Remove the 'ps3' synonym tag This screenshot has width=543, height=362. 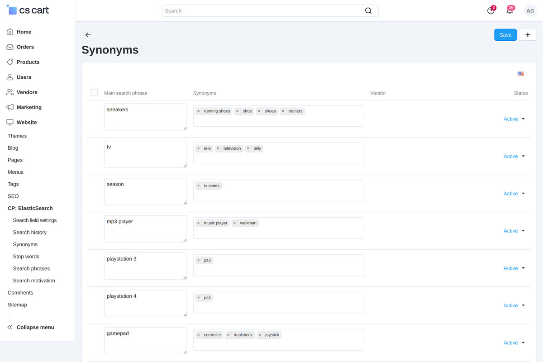199,261
